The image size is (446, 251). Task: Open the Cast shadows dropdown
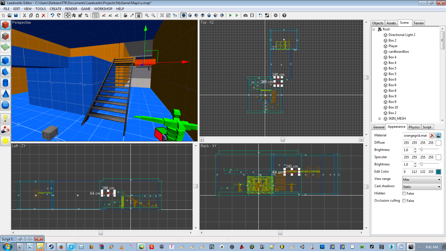[x=422, y=187]
